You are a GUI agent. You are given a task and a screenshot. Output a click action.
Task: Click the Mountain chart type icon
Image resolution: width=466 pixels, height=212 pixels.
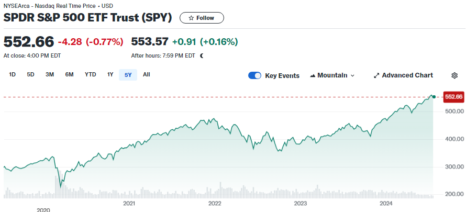tap(313, 75)
